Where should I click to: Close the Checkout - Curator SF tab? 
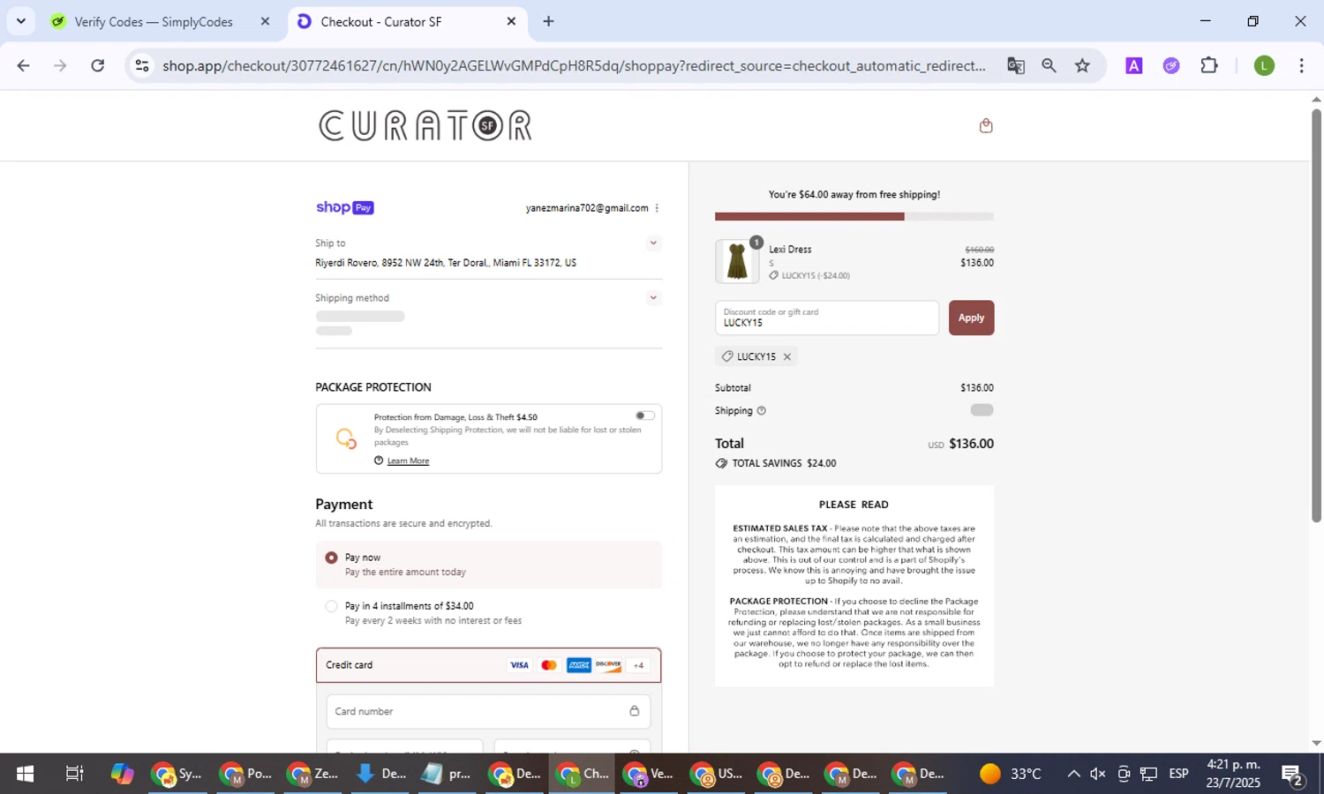coord(511,21)
